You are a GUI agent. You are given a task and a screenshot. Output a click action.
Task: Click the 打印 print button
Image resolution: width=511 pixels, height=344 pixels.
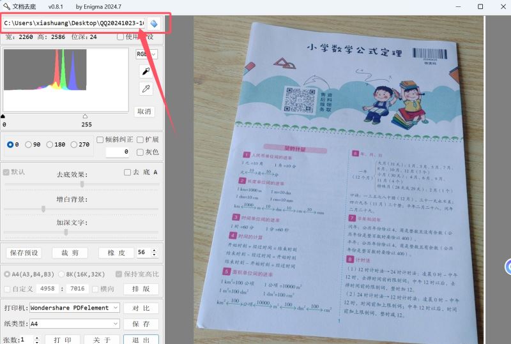pos(63,340)
